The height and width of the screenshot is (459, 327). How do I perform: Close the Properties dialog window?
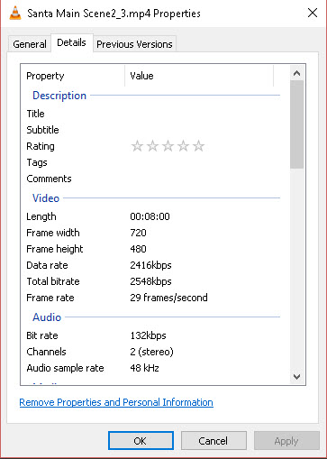pos(313,13)
